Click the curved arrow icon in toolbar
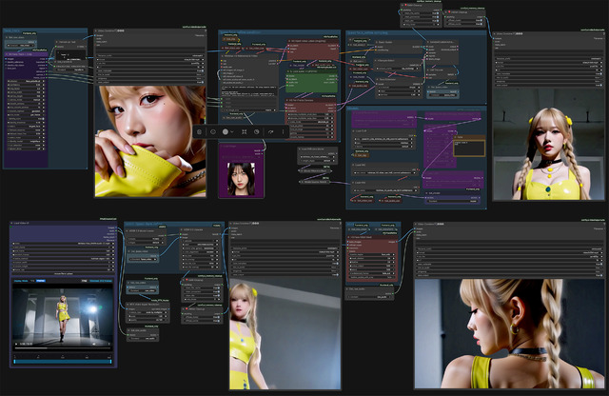This screenshot has height=396, width=609. point(270,132)
